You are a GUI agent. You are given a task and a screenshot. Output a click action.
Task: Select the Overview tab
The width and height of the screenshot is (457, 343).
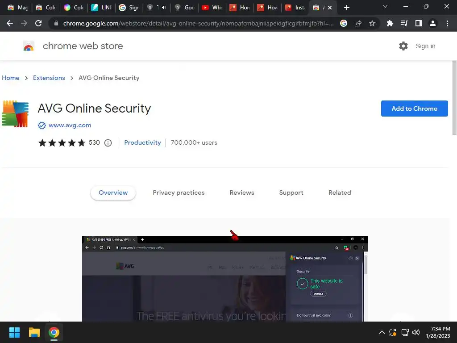113,193
